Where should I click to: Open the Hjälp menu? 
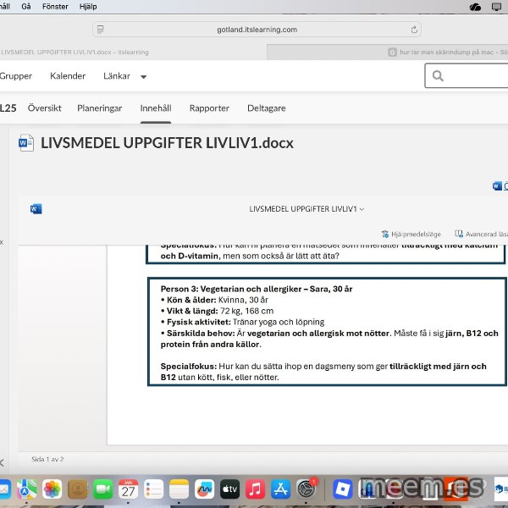88,7
